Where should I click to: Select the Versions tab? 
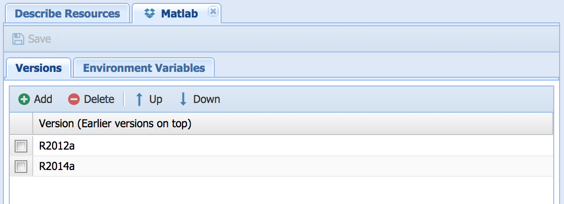click(39, 68)
